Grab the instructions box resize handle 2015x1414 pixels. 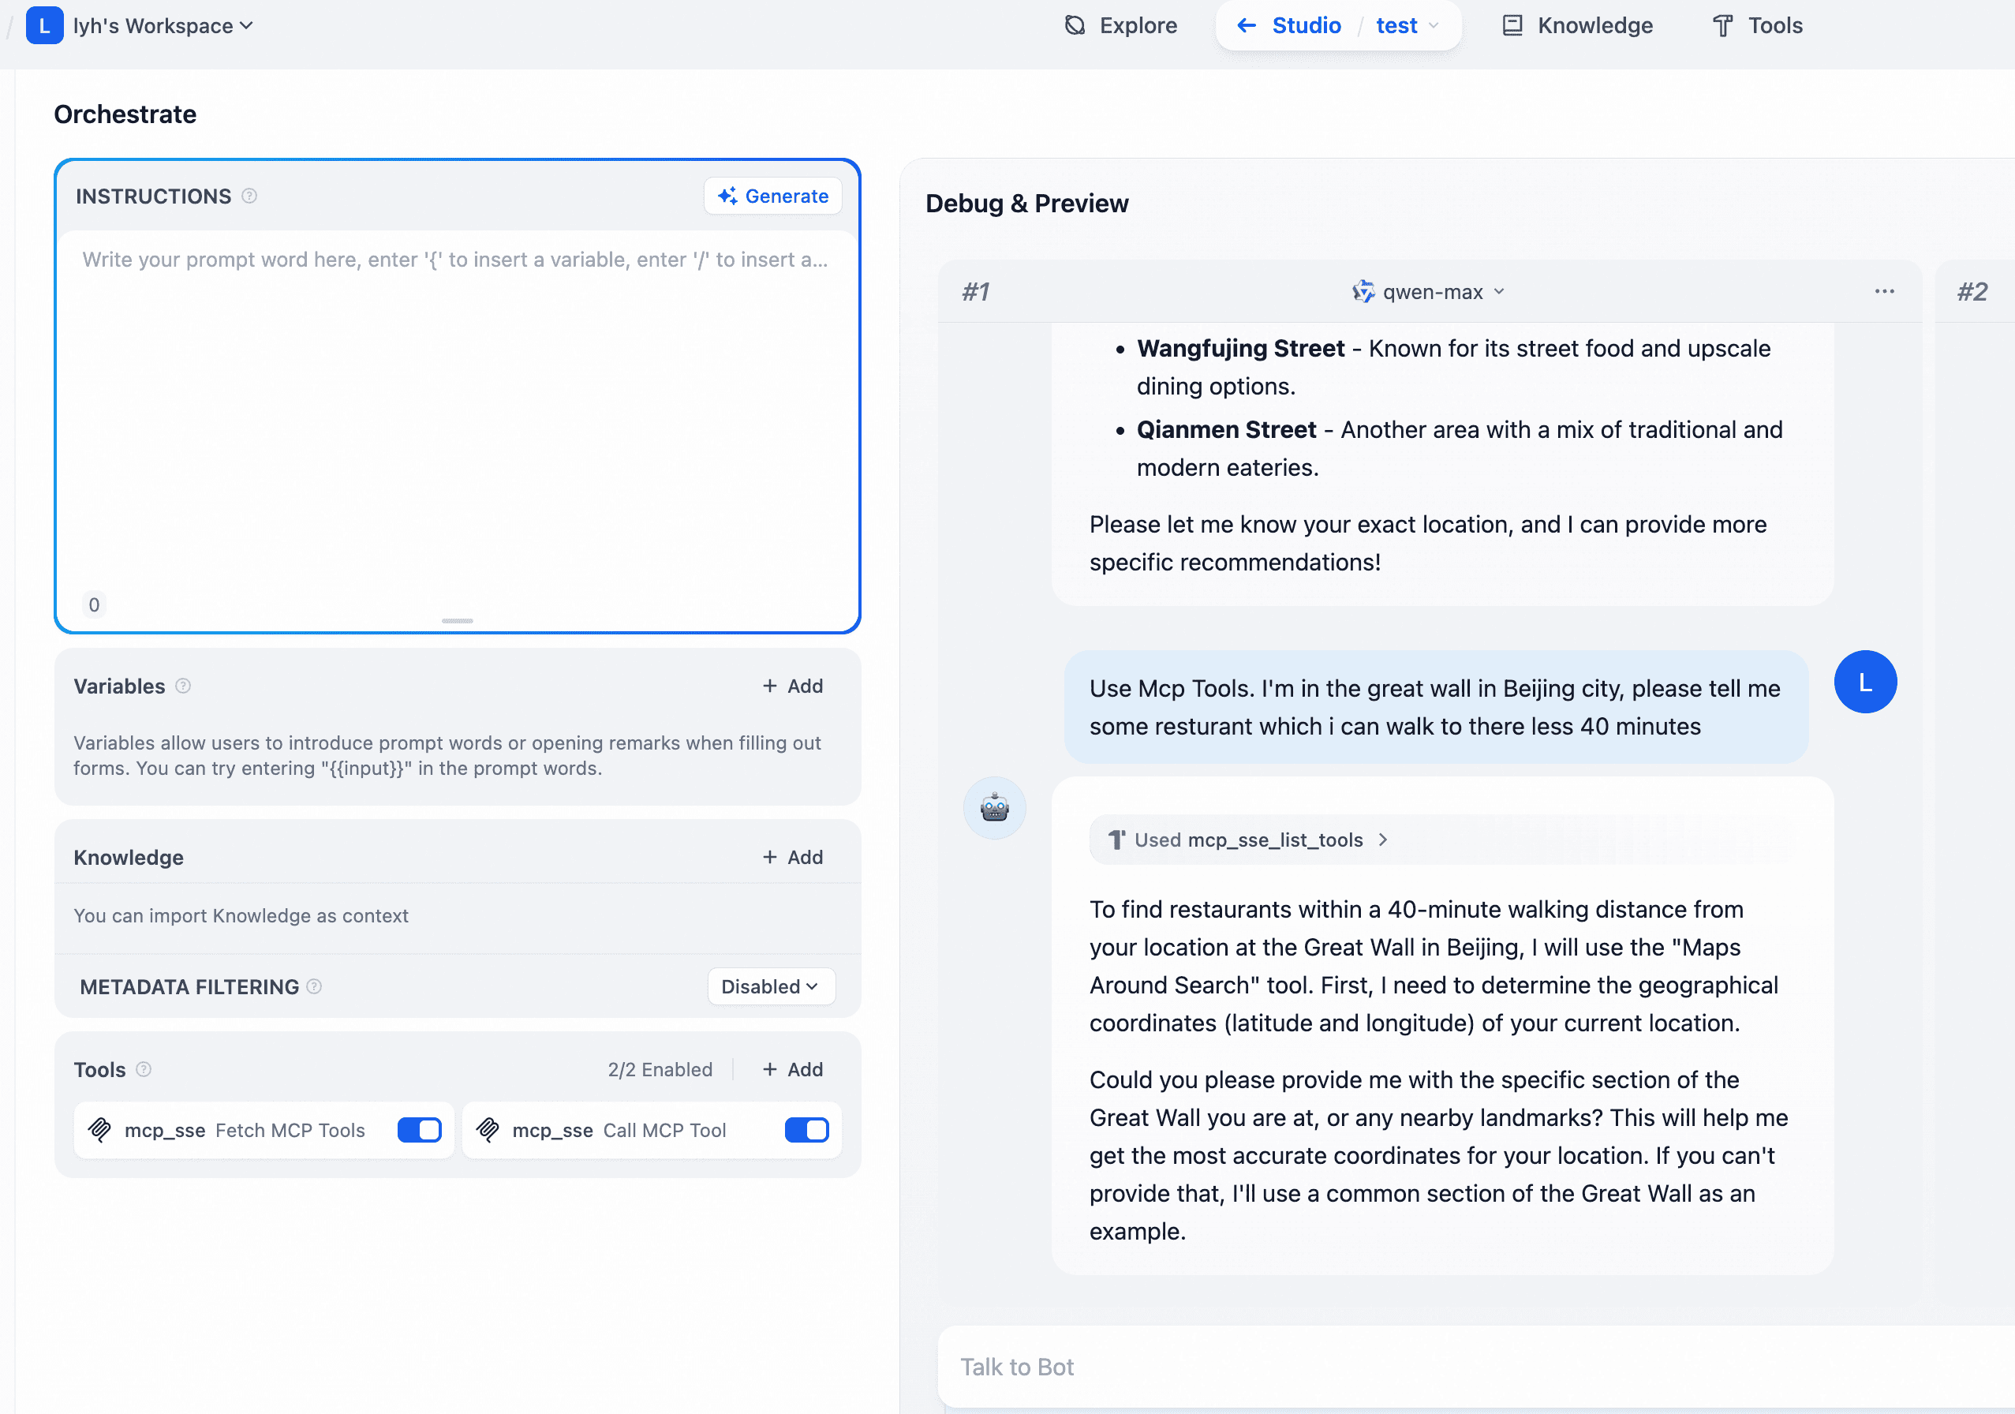[x=456, y=620]
